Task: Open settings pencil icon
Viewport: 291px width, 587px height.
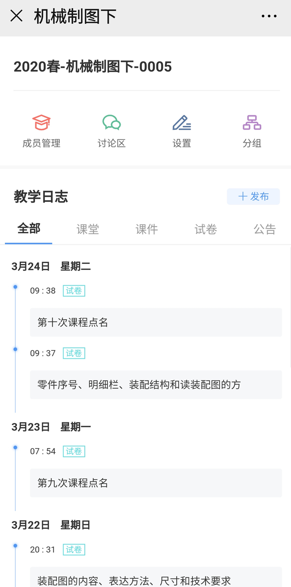Action: click(182, 123)
